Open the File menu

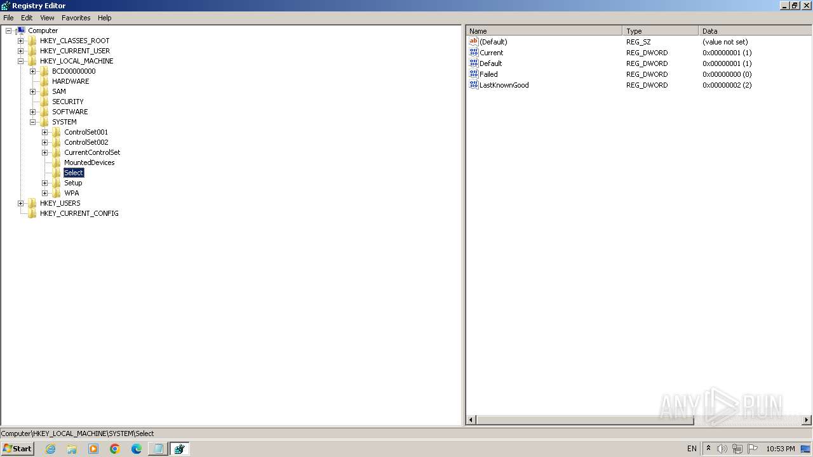pos(8,18)
